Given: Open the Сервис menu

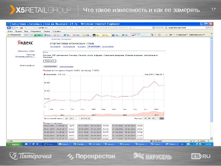Looking at the screenshot, I should pos(47,31).
